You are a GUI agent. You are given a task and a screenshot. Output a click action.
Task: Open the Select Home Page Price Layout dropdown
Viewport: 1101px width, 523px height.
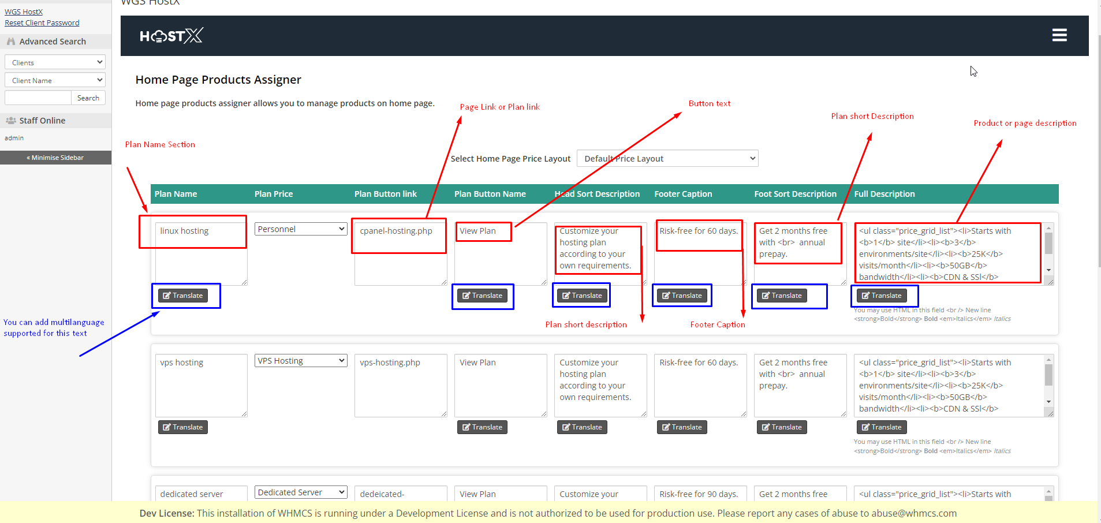tap(667, 159)
